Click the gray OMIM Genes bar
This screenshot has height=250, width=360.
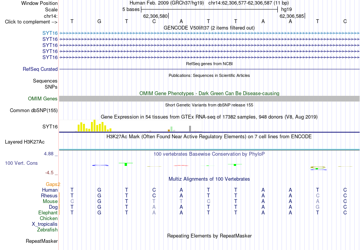click(x=209, y=99)
